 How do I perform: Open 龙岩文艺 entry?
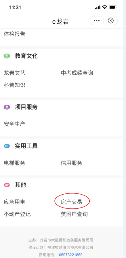[x=14, y=73]
